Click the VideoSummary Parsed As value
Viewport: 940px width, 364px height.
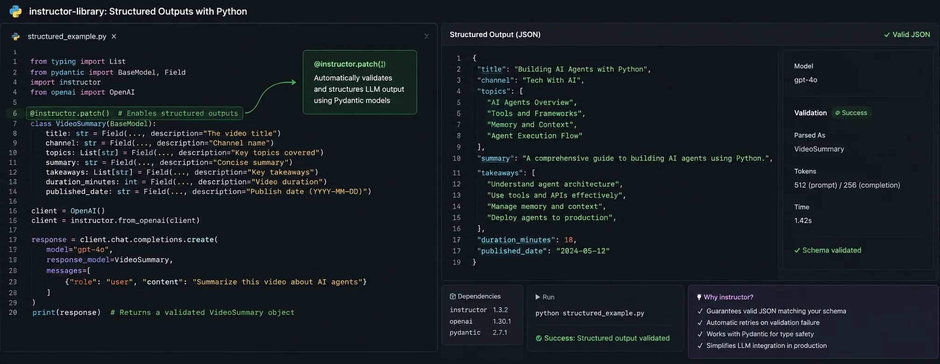pos(819,149)
